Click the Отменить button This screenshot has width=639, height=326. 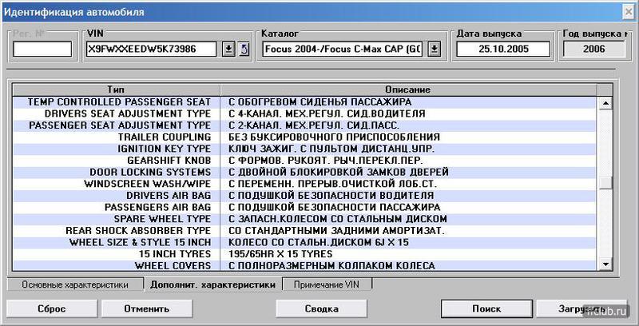point(147,309)
